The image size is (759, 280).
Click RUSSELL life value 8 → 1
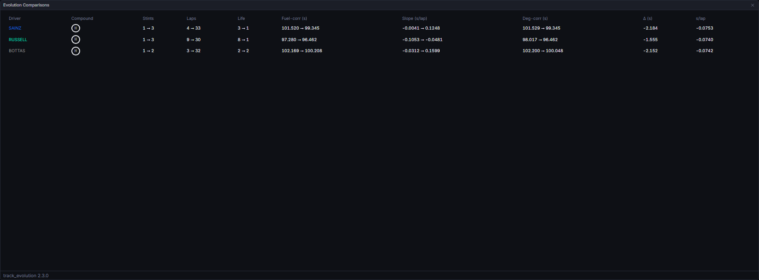pos(243,40)
